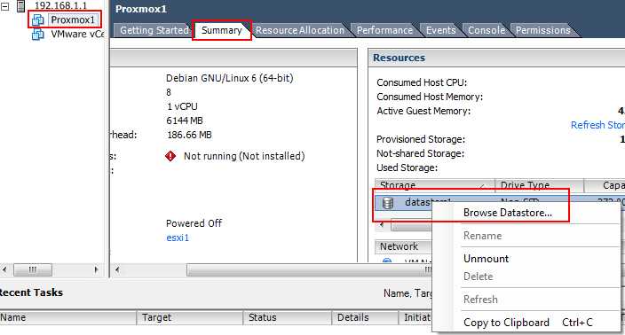The image size is (625, 335).
Task: Click the Debian GNU/Linux 6 (64-bit) text
Action: pyautogui.click(x=230, y=78)
